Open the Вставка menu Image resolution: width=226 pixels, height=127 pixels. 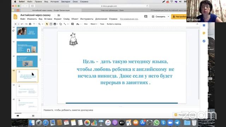[x=48, y=19]
